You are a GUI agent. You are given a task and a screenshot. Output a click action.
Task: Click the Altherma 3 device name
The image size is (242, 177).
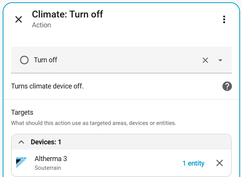pyautogui.click(x=51, y=159)
